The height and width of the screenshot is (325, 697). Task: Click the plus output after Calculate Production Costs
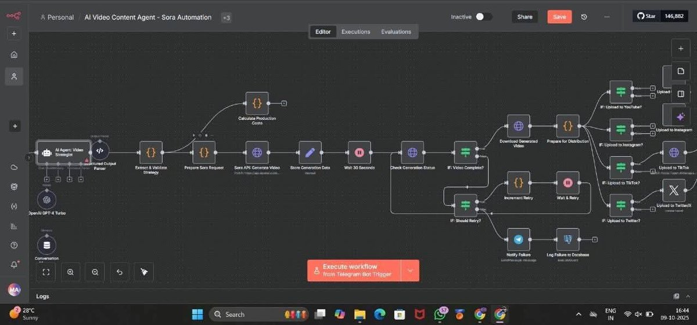(283, 103)
